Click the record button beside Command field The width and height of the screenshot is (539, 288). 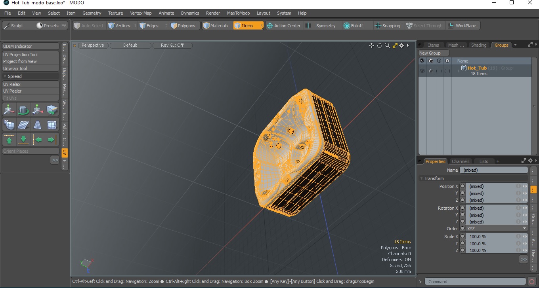coord(532,282)
